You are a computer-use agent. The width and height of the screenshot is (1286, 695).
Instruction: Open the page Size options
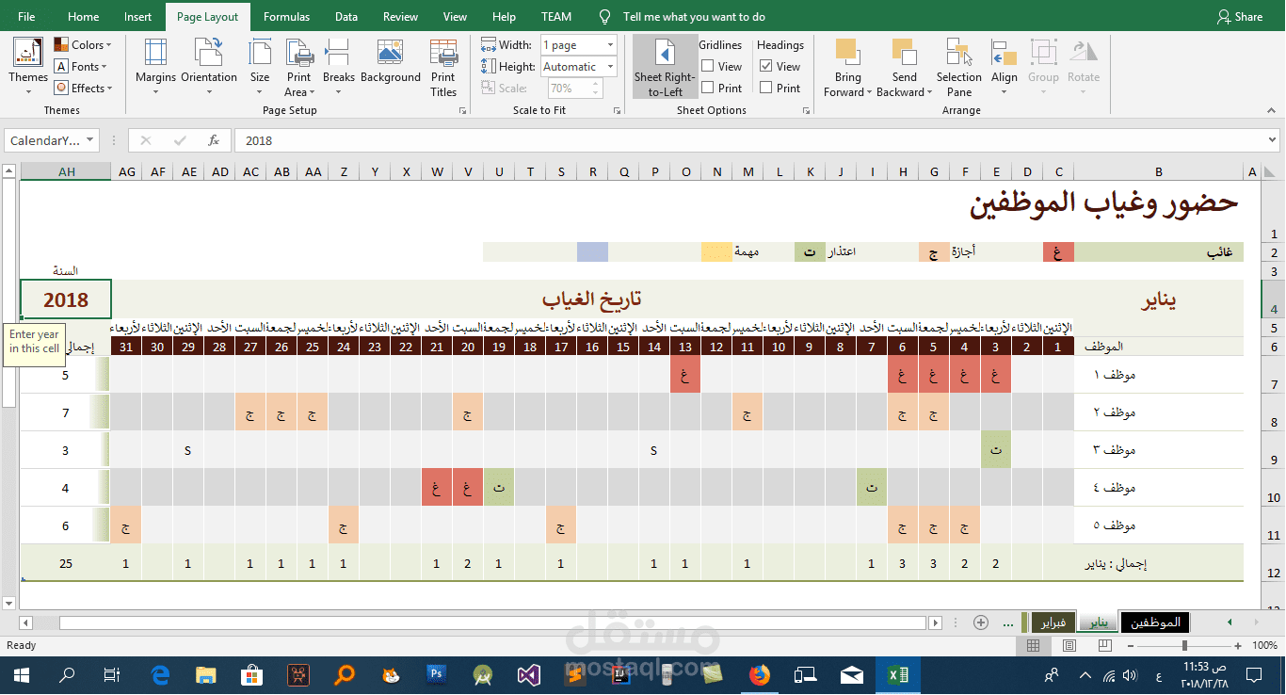260,67
